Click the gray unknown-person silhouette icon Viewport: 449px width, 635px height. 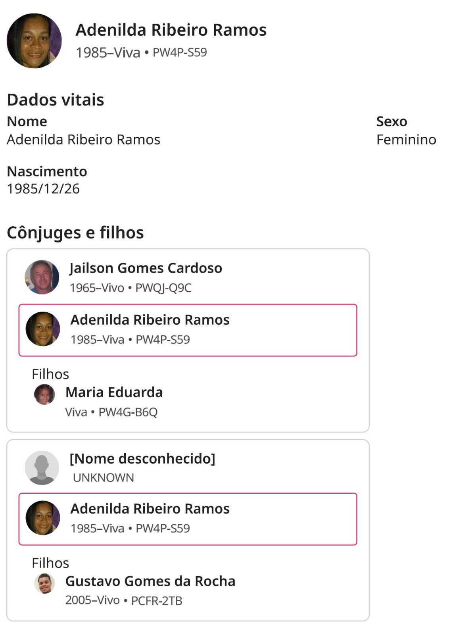42,468
